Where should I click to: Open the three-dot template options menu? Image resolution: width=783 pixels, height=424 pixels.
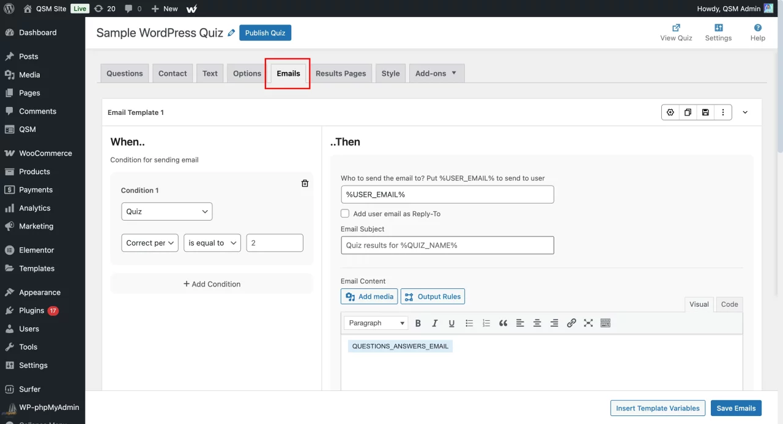coord(723,112)
